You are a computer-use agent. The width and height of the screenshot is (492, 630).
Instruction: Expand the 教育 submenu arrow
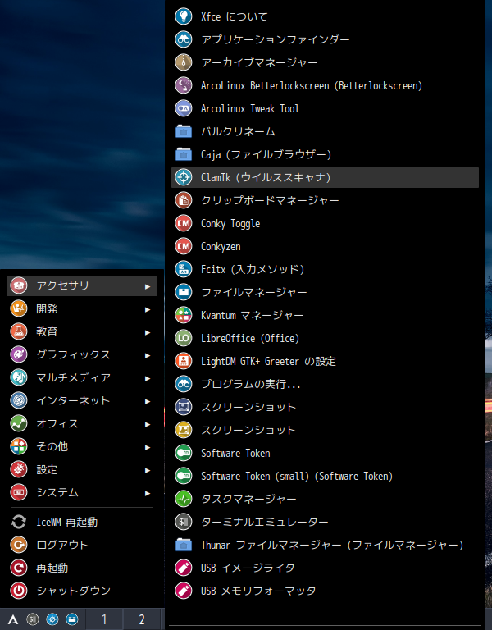tap(148, 332)
